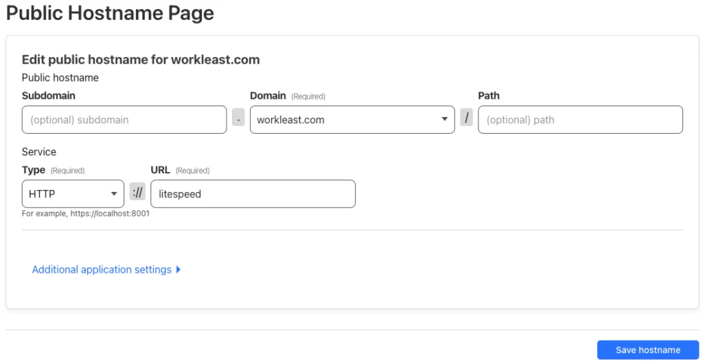Click the HTTP dropdown caret arrow
The width and height of the screenshot is (703, 364).
pos(114,194)
